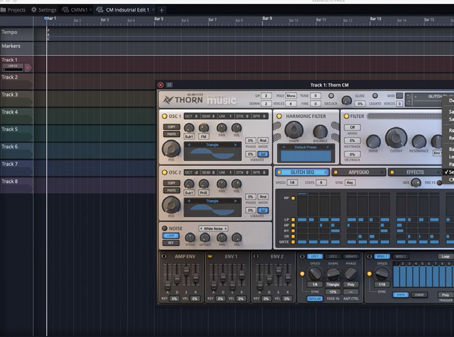Click the Harmonic Filter spectrum display
The height and width of the screenshot is (337, 454).
[306, 156]
